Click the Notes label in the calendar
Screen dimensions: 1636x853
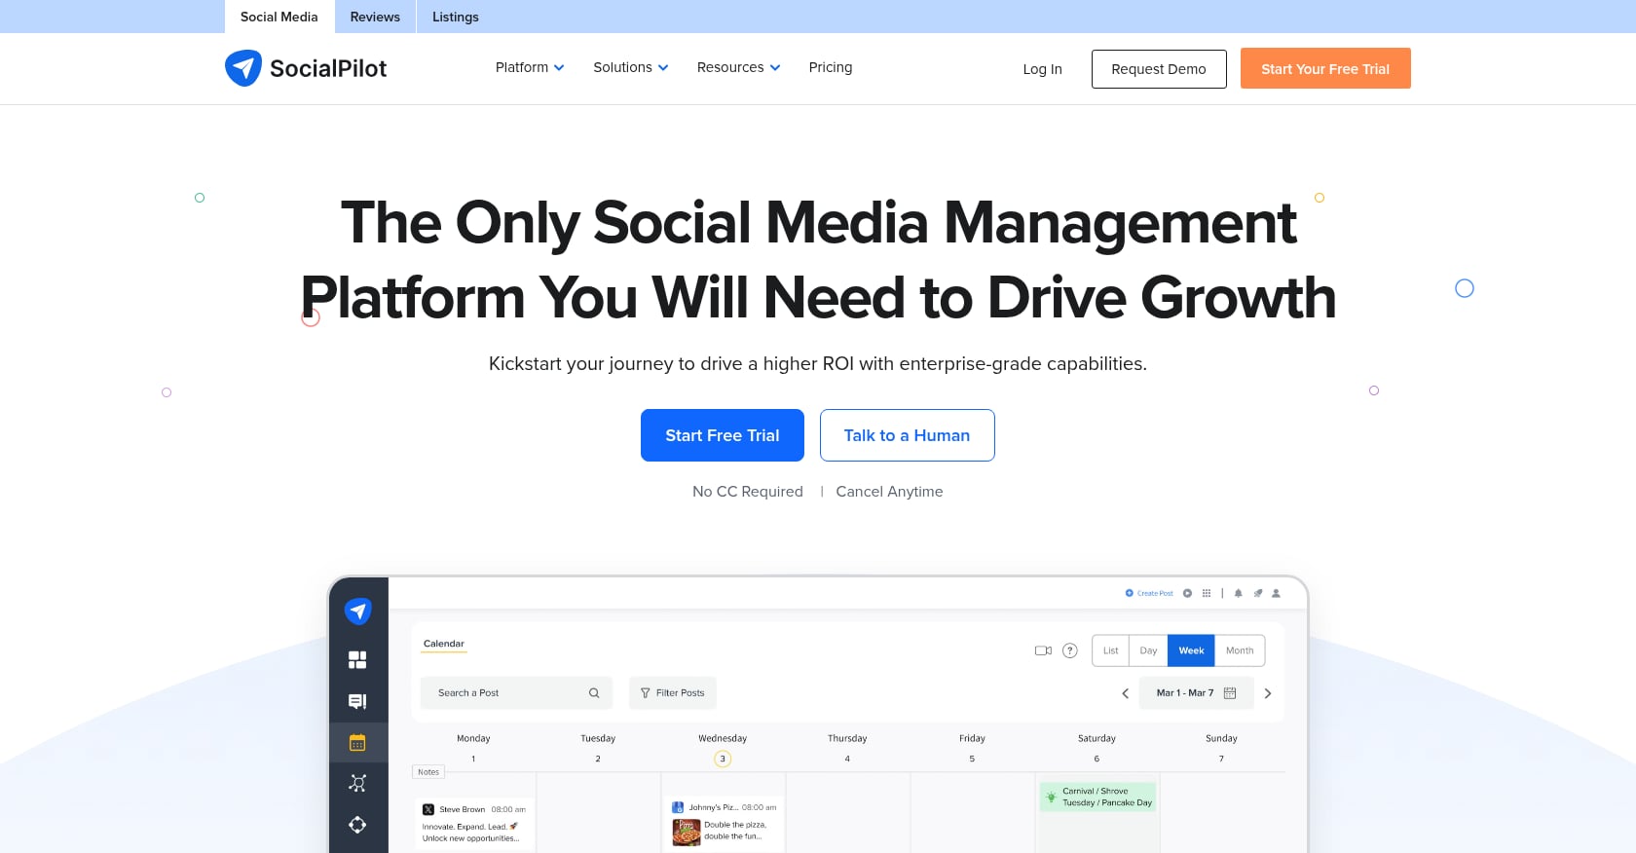click(428, 772)
